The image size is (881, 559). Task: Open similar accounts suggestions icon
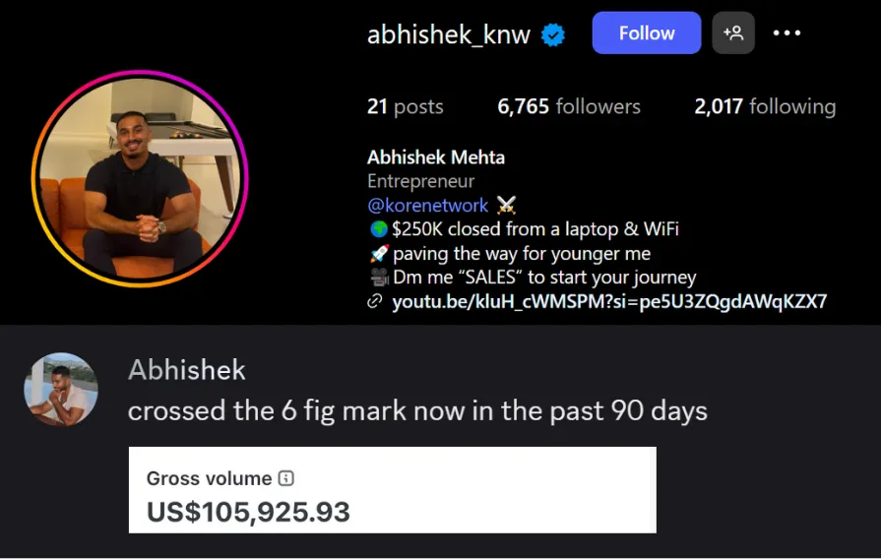(x=732, y=33)
